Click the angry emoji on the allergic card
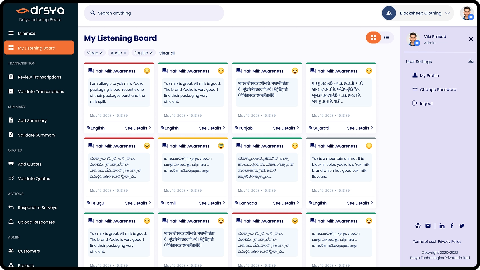 [147, 71]
